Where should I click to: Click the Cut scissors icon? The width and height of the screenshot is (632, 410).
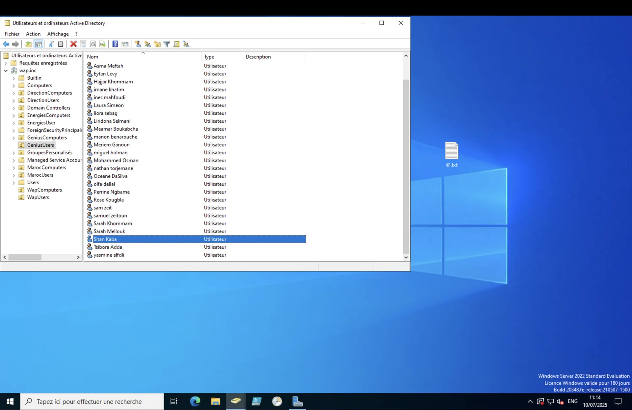tap(51, 44)
